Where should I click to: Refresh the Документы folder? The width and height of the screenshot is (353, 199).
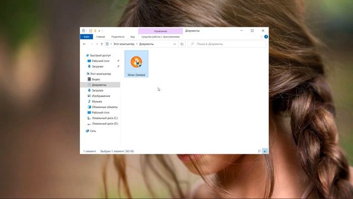click(x=182, y=44)
